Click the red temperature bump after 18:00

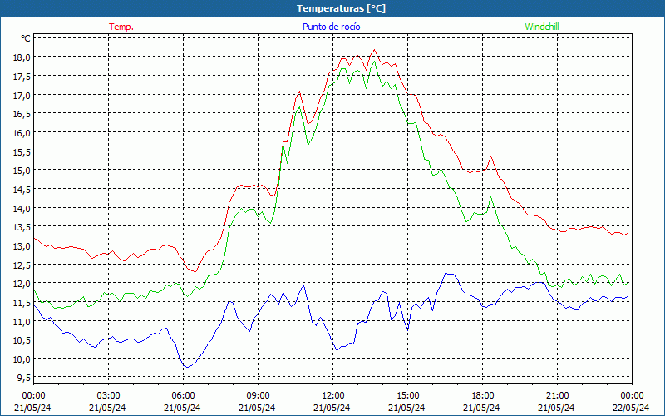click(x=490, y=156)
